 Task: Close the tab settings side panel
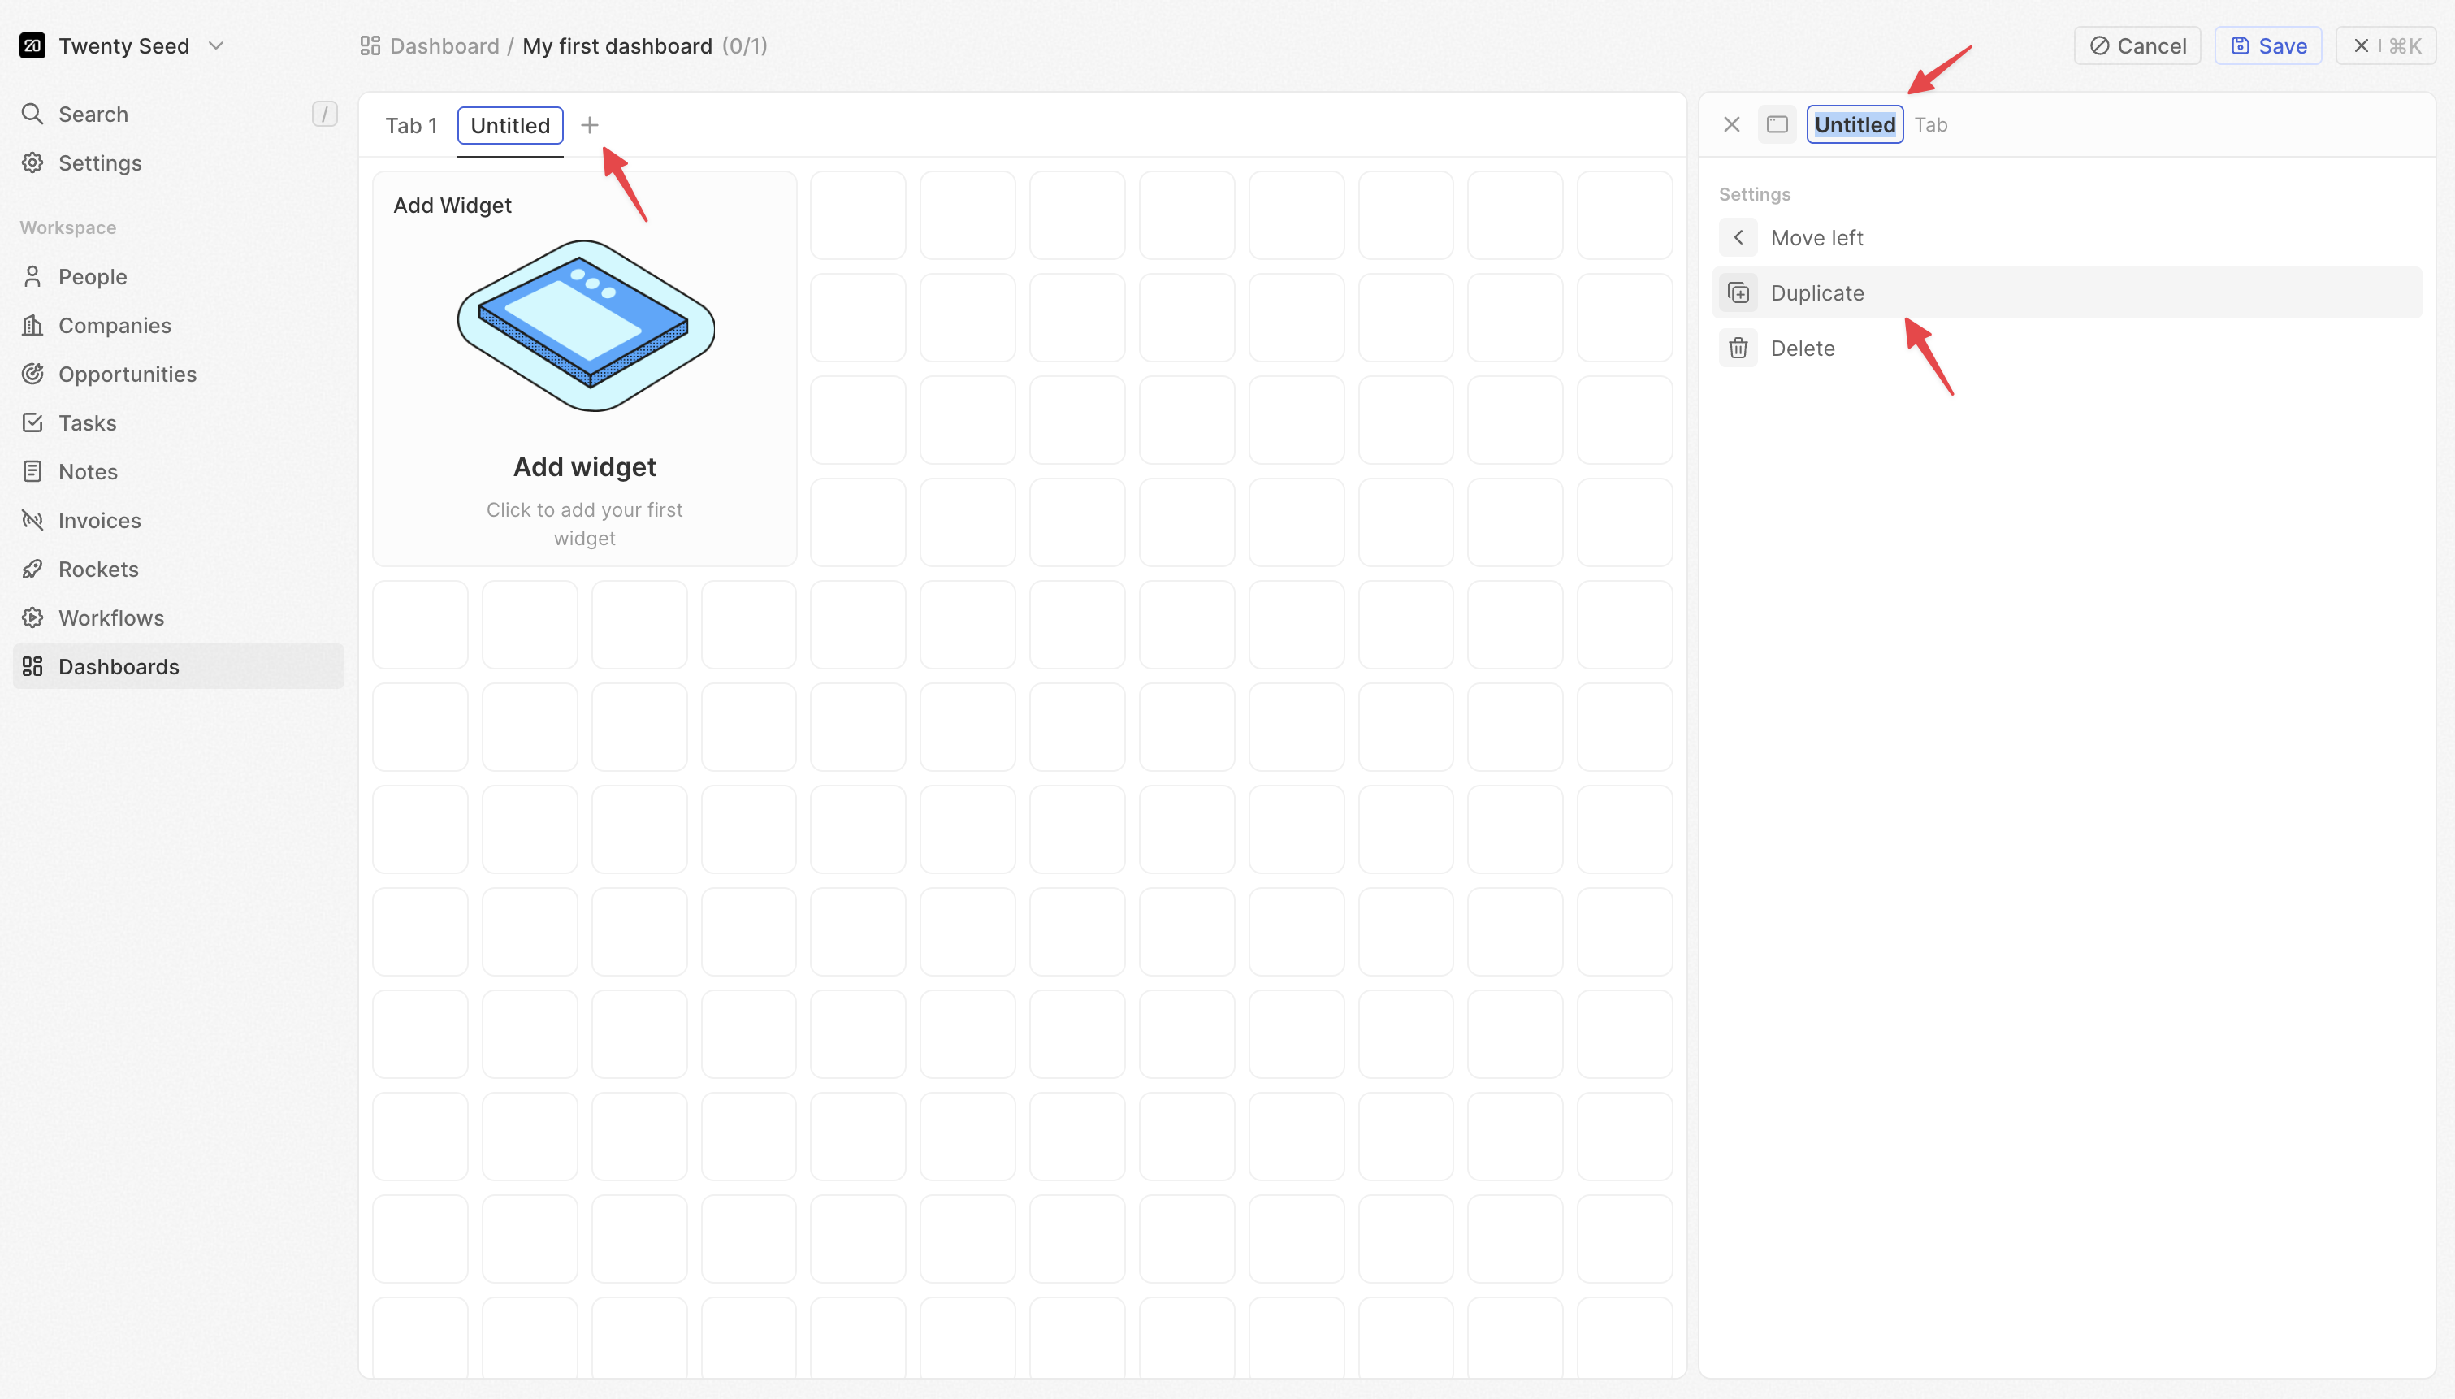pyautogui.click(x=1732, y=125)
